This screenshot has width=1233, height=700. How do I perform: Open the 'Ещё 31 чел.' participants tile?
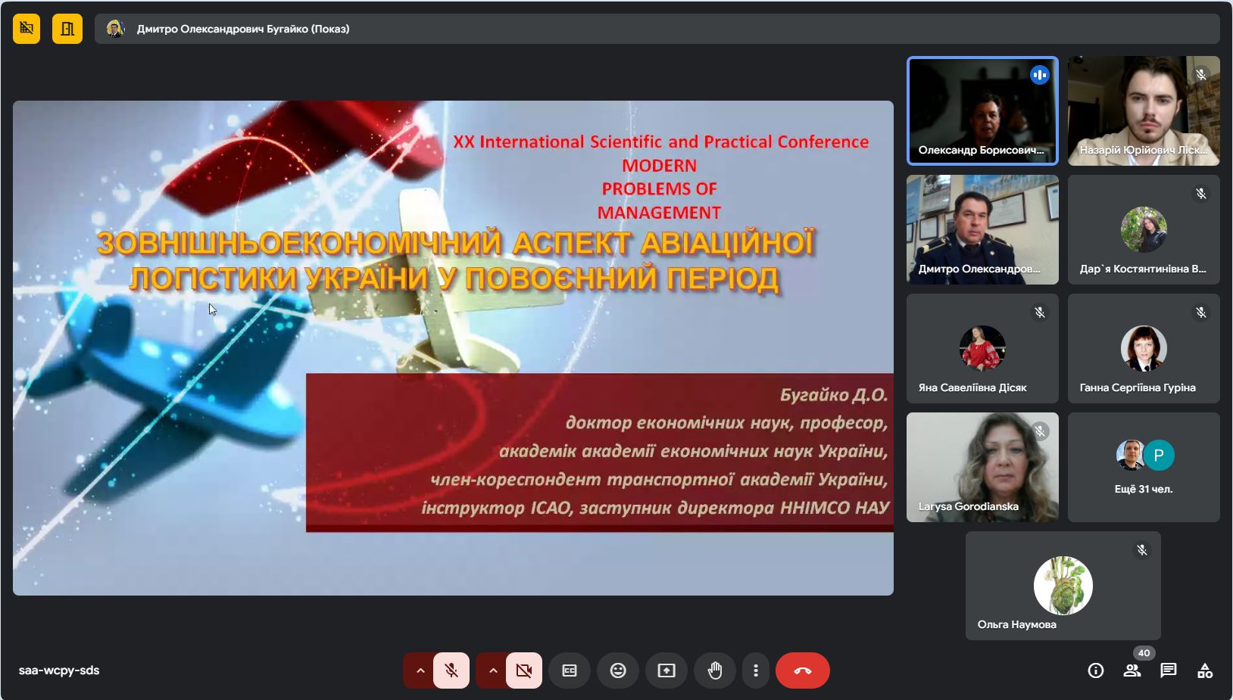click(1144, 467)
